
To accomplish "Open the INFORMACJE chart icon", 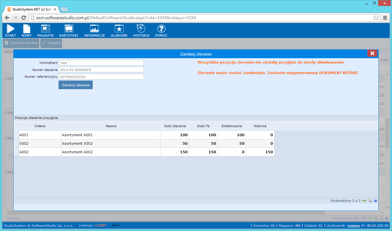I will 94,31.
